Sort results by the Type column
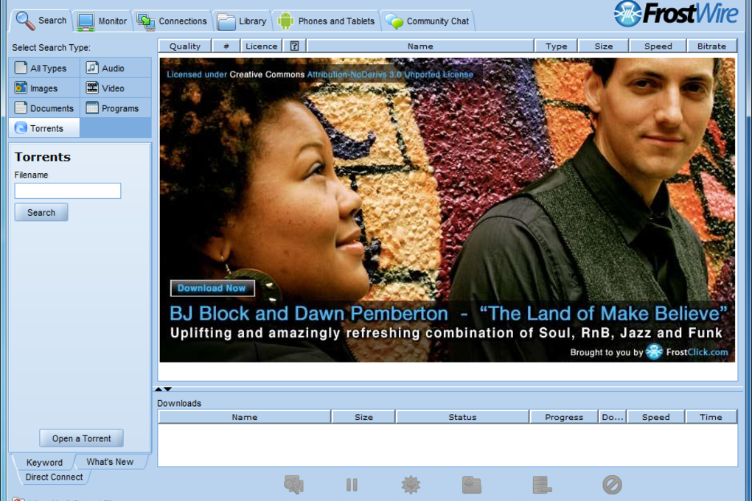This screenshot has width=752, height=501. point(557,46)
